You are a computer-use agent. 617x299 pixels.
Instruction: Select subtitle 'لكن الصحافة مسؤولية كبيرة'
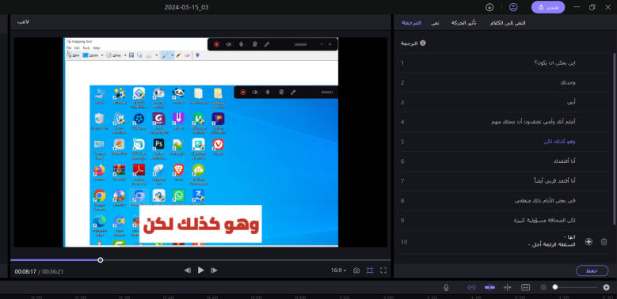point(505,220)
